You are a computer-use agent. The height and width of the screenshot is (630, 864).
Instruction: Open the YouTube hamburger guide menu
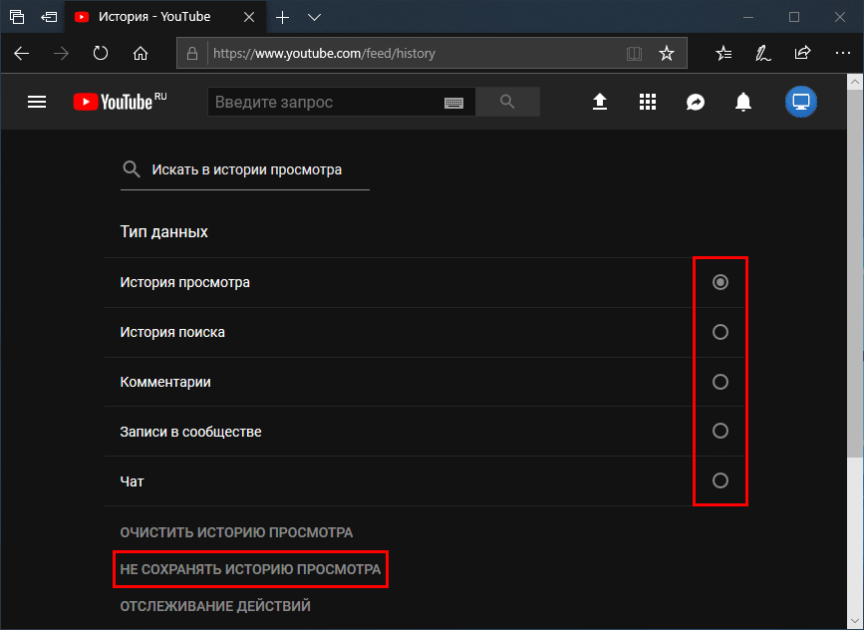point(37,102)
